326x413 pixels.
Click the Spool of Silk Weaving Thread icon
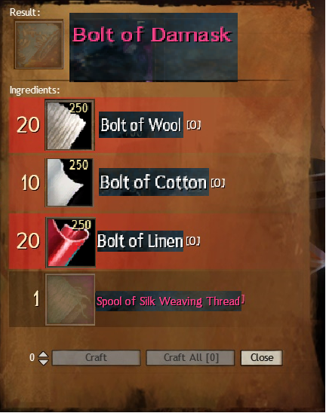click(x=70, y=299)
